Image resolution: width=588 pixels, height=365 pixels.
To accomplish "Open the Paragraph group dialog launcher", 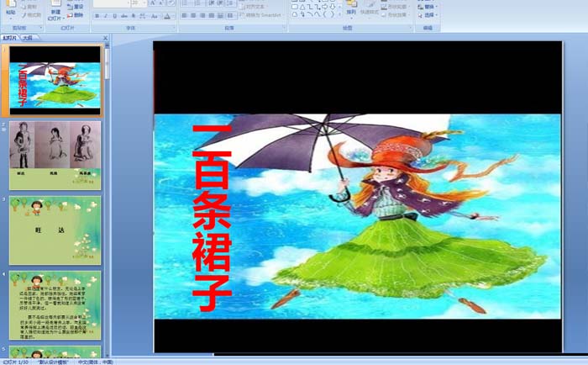I will coord(284,28).
